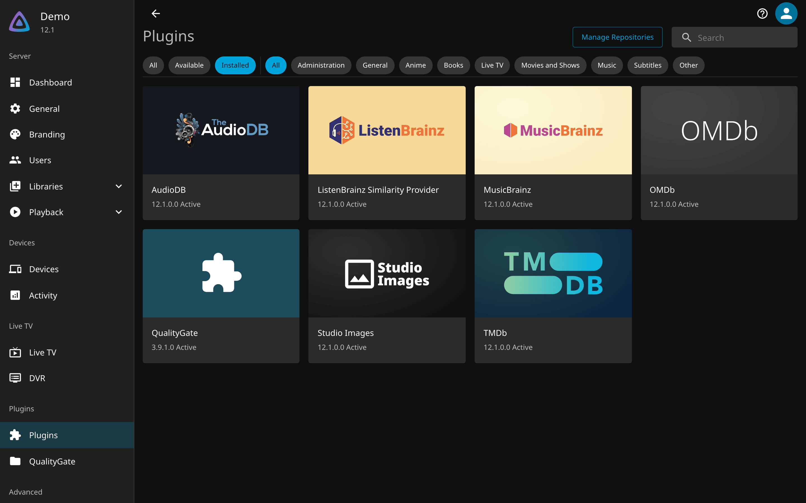Screen dimensions: 806x503
Task: Open the OMDb plugin card
Action: click(719, 153)
